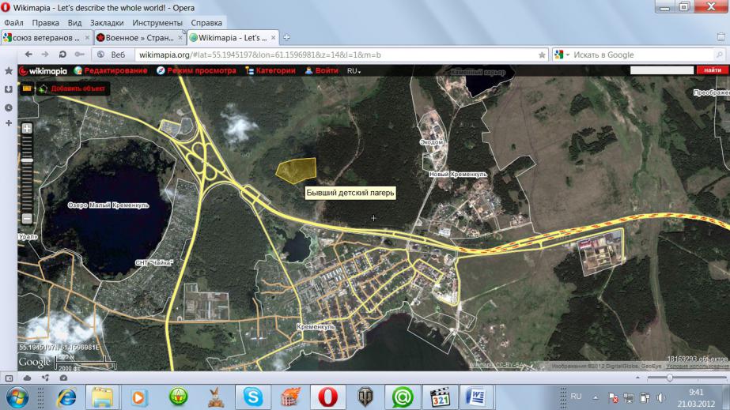Expand Google search engine selector
This screenshot has width=730, height=410.
pos(563,55)
